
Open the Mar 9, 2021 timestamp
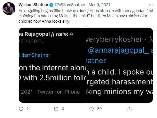(99, 5)
